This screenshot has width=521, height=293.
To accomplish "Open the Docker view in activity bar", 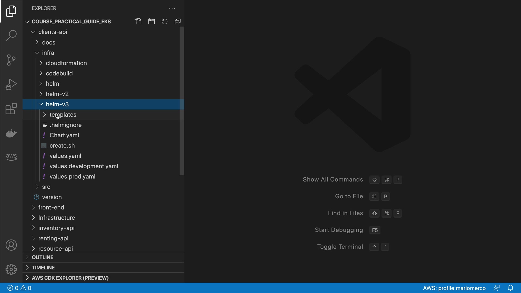I will [11, 133].
